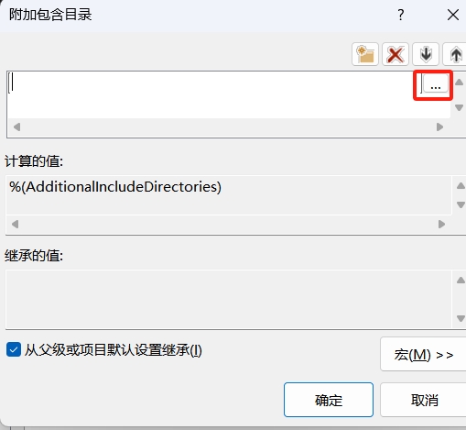466x430 pixels.
Task: Click right arrow of directory list horizontal scrollbar
Action: pos(439,127)
